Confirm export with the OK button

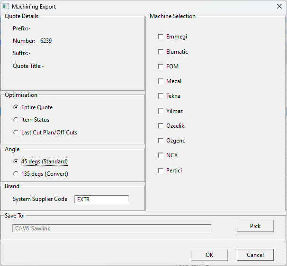(x=209, y=255)
